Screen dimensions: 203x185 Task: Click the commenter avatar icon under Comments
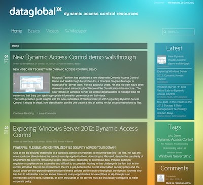point(161,178)
